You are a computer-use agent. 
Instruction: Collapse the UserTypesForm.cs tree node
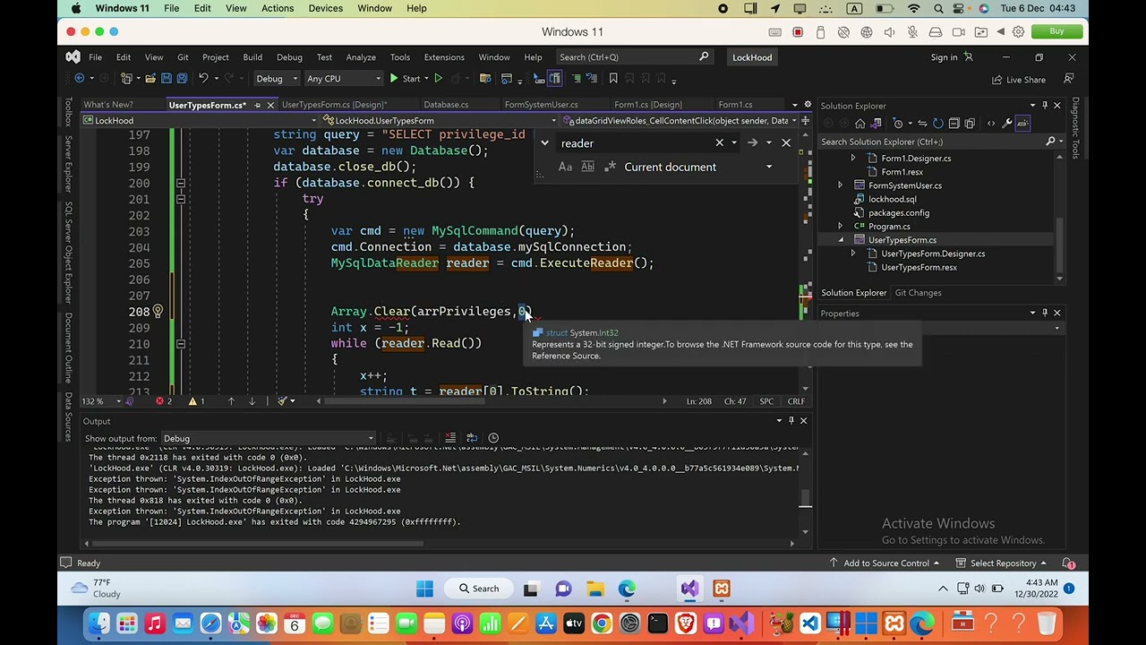pyautogui.click(x=840, y=240)
